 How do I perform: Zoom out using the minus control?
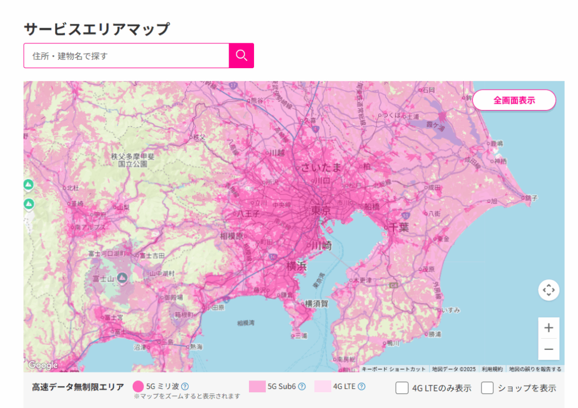548,348
